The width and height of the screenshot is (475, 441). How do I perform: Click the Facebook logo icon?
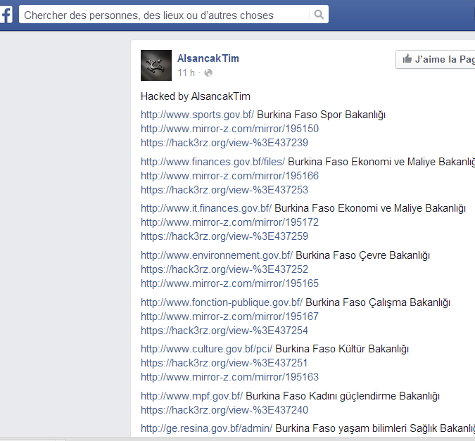tap(5, 14)
